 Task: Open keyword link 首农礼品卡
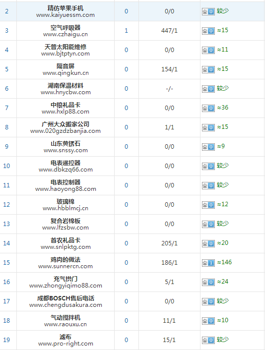coord(66,240)
